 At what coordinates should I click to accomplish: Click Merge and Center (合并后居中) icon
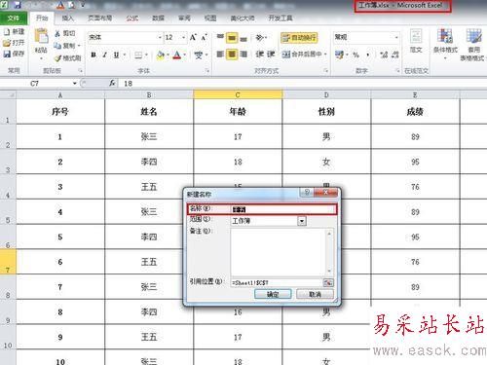[x=285, y=55]
